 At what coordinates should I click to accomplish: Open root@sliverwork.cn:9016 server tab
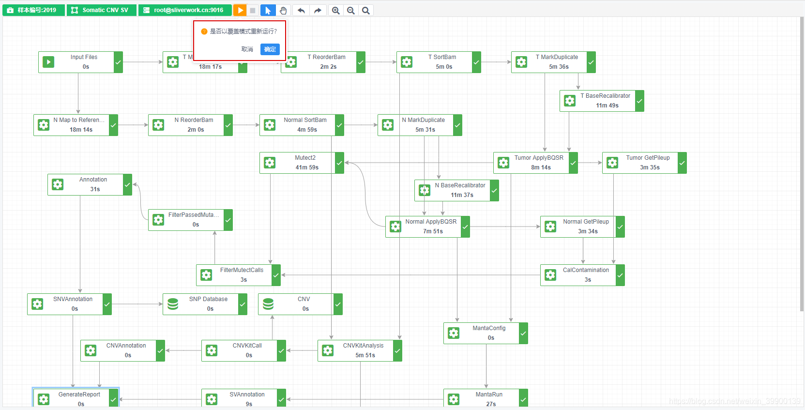coord(185,10)
